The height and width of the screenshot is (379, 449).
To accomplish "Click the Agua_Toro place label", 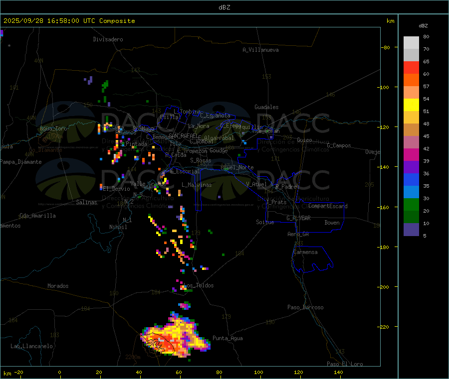I will point(53,128).
